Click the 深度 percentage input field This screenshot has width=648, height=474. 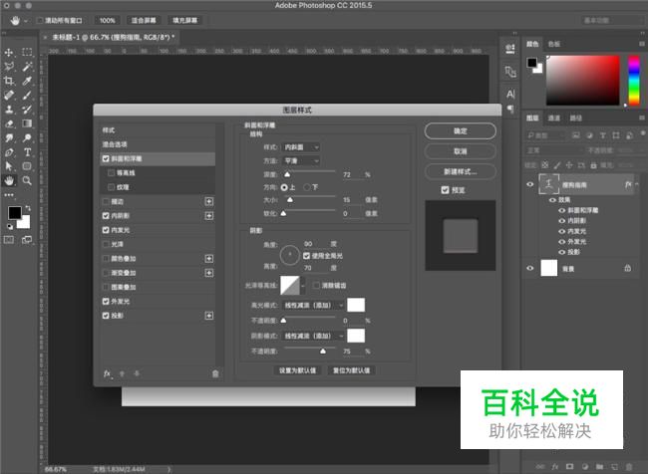tap(352, 175)
